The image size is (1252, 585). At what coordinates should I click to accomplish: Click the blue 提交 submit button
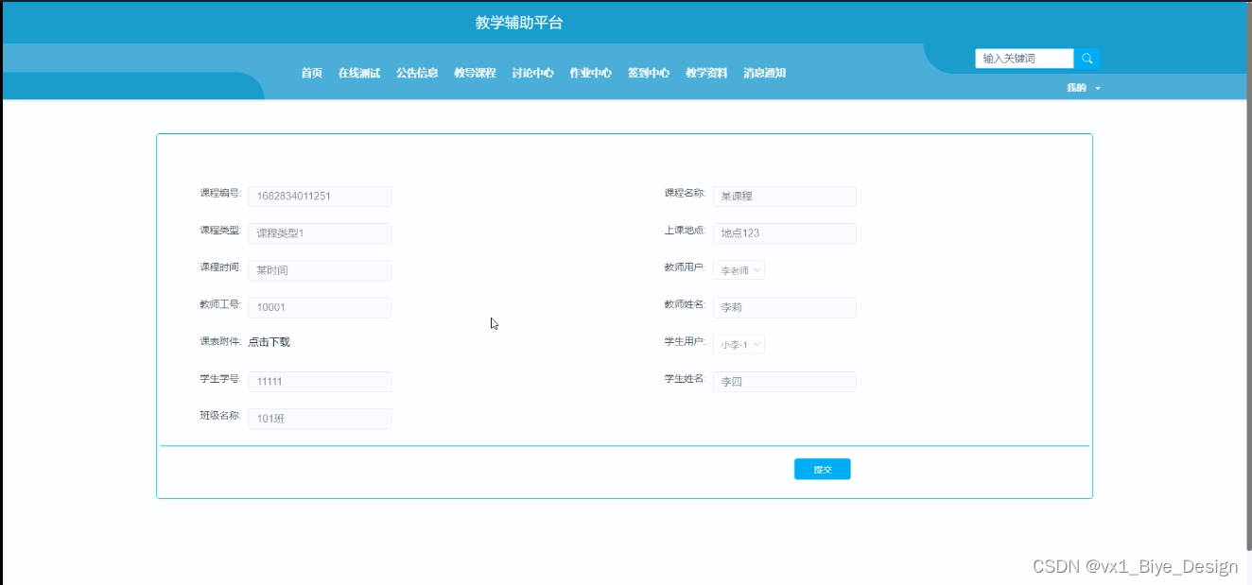[x=822, y=469]
